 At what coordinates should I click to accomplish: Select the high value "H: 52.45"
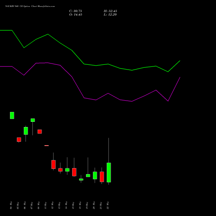pyautogui.click(x=110, y=11)
